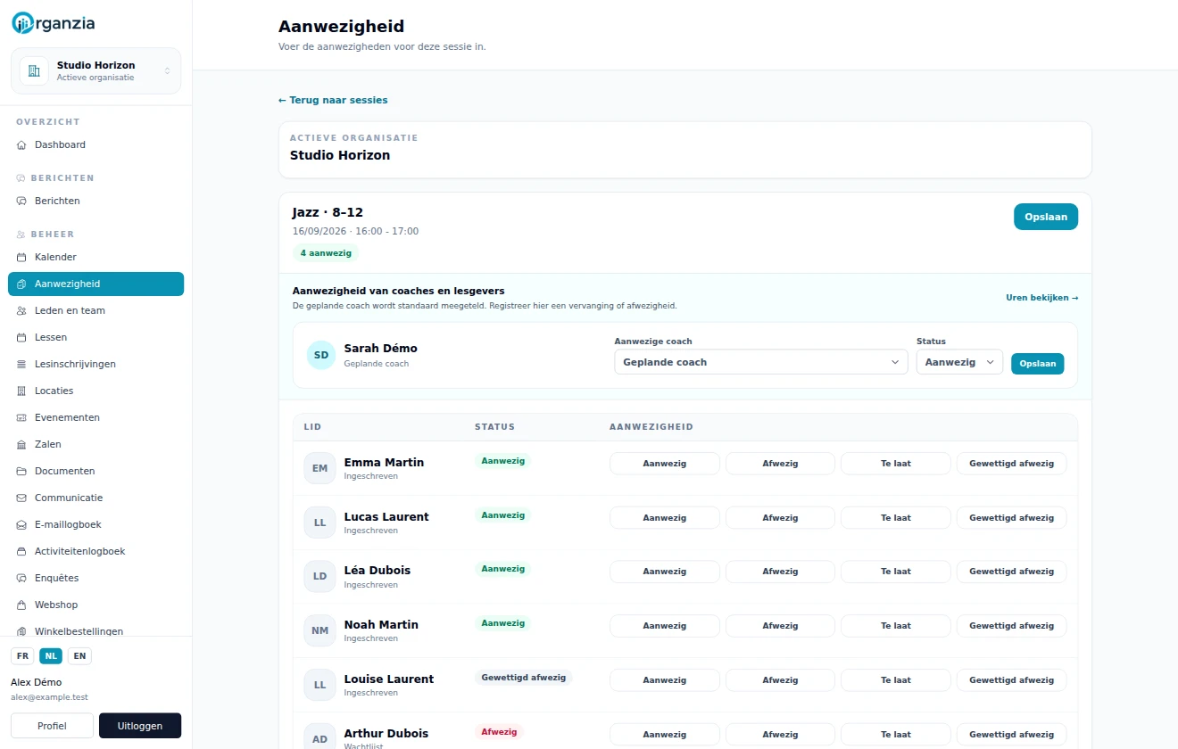
Task: Click the Studio Horizon building icon
Action: pos(34,70)
